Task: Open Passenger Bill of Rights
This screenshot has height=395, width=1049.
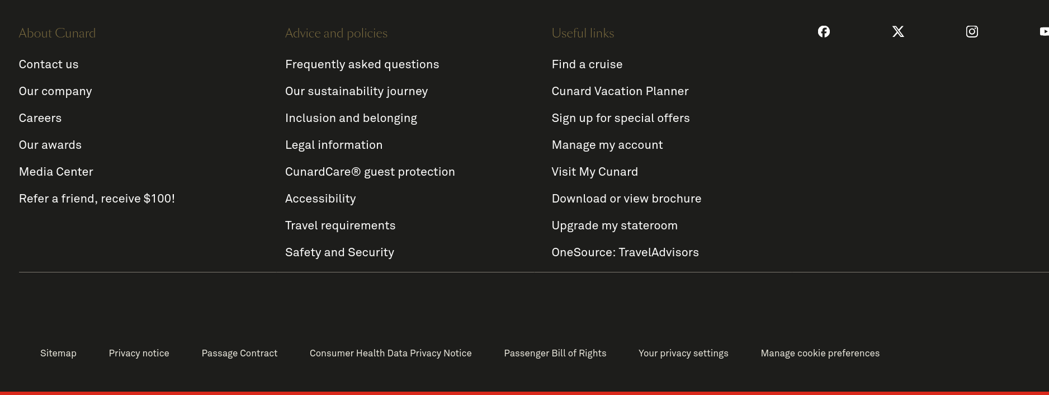Action: point(555,353)
